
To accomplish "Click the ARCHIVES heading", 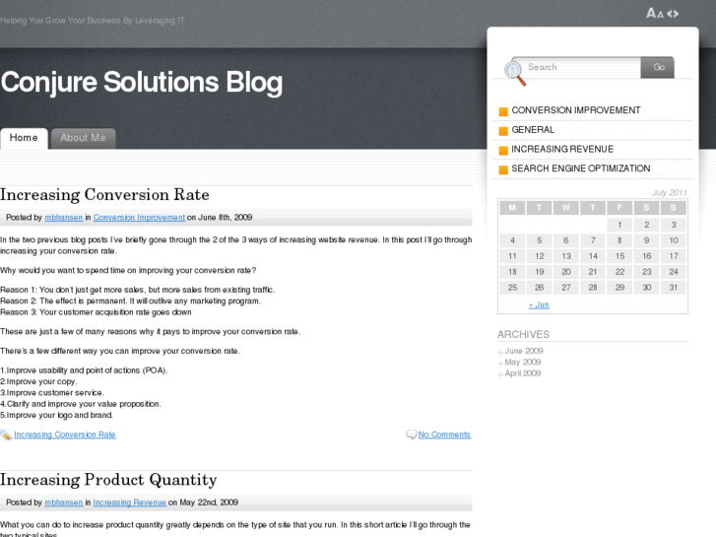I will coord(523,335).
